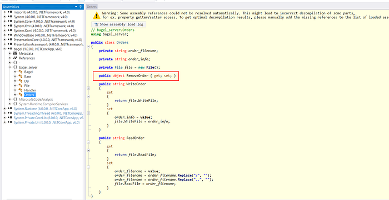Click the Assemblies panel title

(x=11, y=7)
